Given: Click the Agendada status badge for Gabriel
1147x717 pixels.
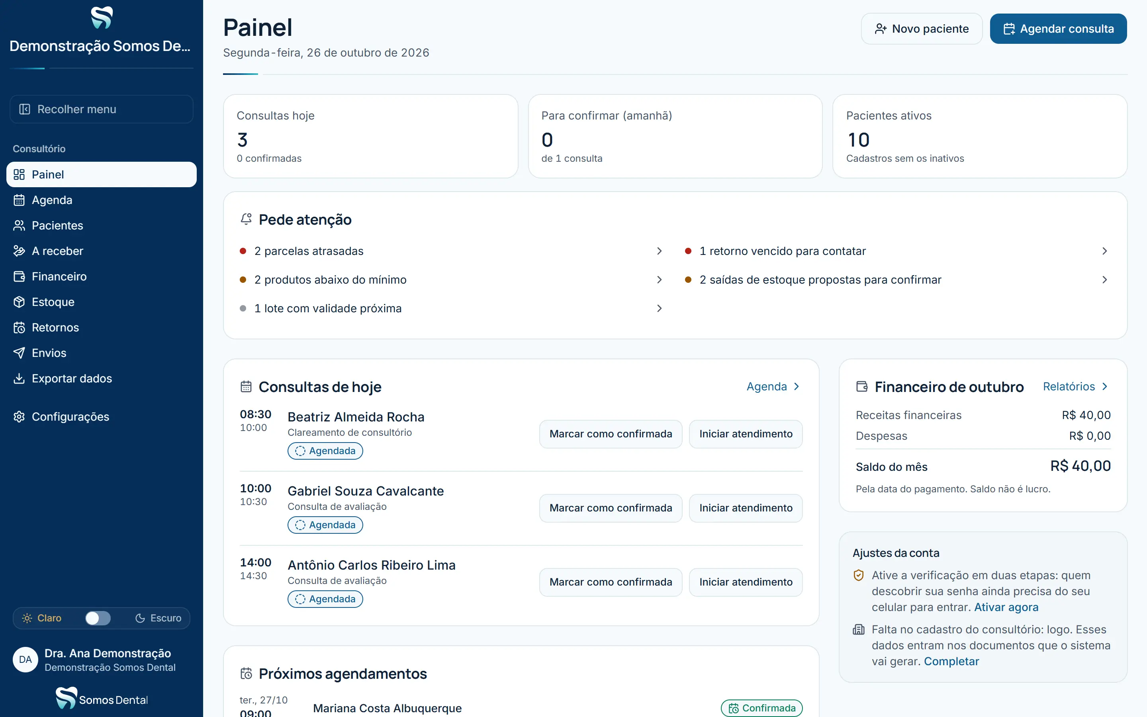Looking at the screenshot, I should coord(325,525).
